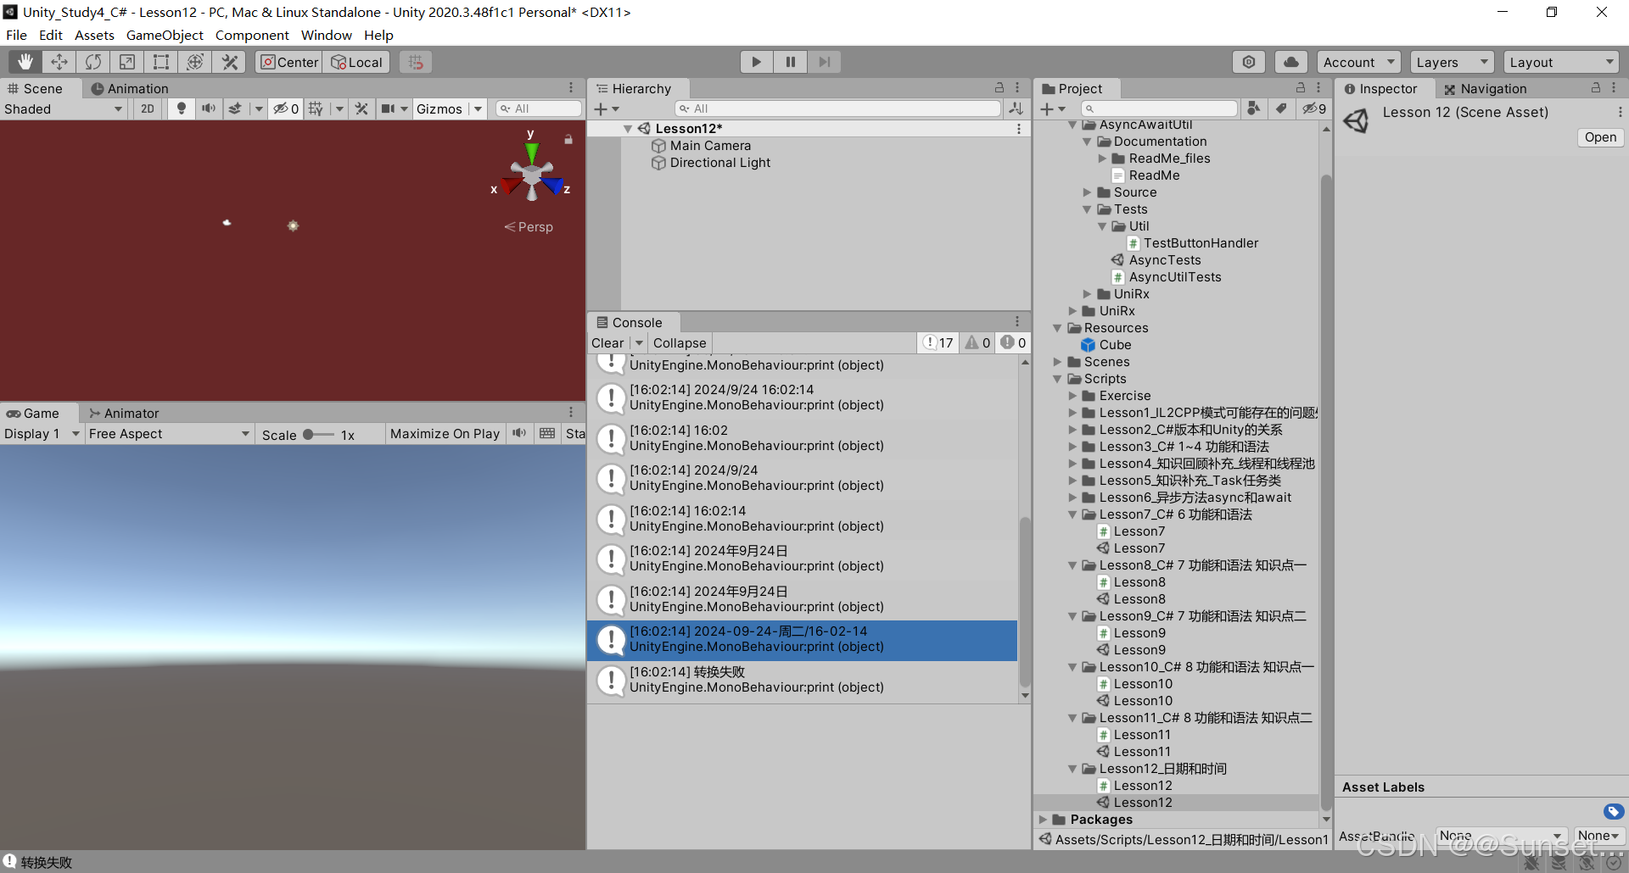
Task: Select the Scale tool
Action: coord(127,62)
